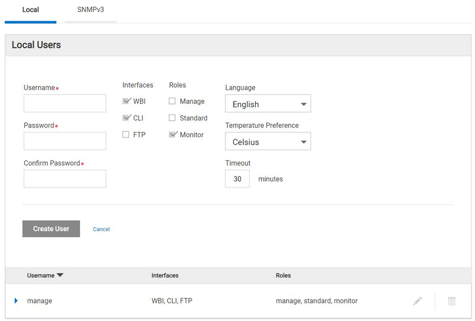Expand the manage user row details
The width and height of the screenshot is (475, 321).
[x=16, y=300]
